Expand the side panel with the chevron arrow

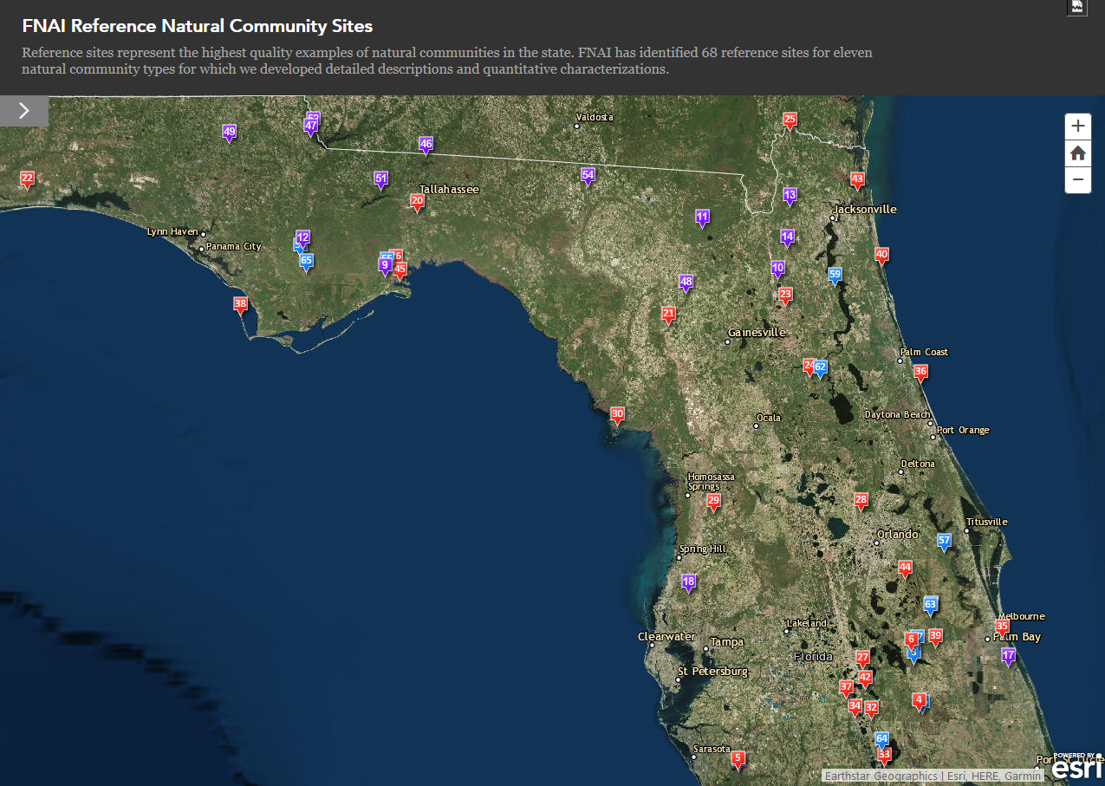[23, 111]
